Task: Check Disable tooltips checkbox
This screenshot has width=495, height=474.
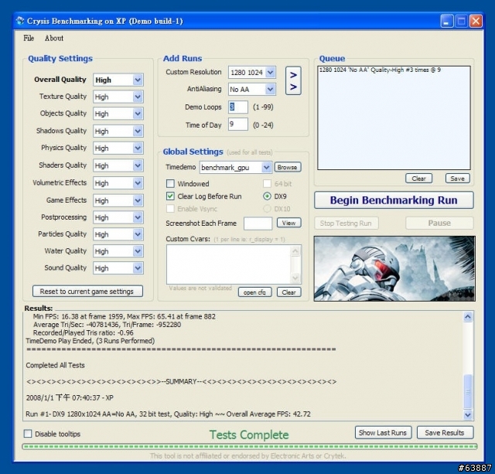Action: 28,433
